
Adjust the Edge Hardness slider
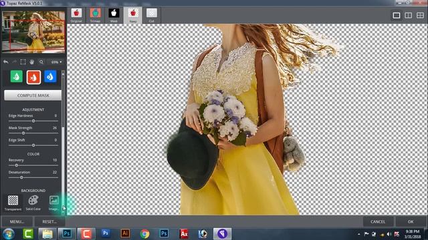coord(33,121)
